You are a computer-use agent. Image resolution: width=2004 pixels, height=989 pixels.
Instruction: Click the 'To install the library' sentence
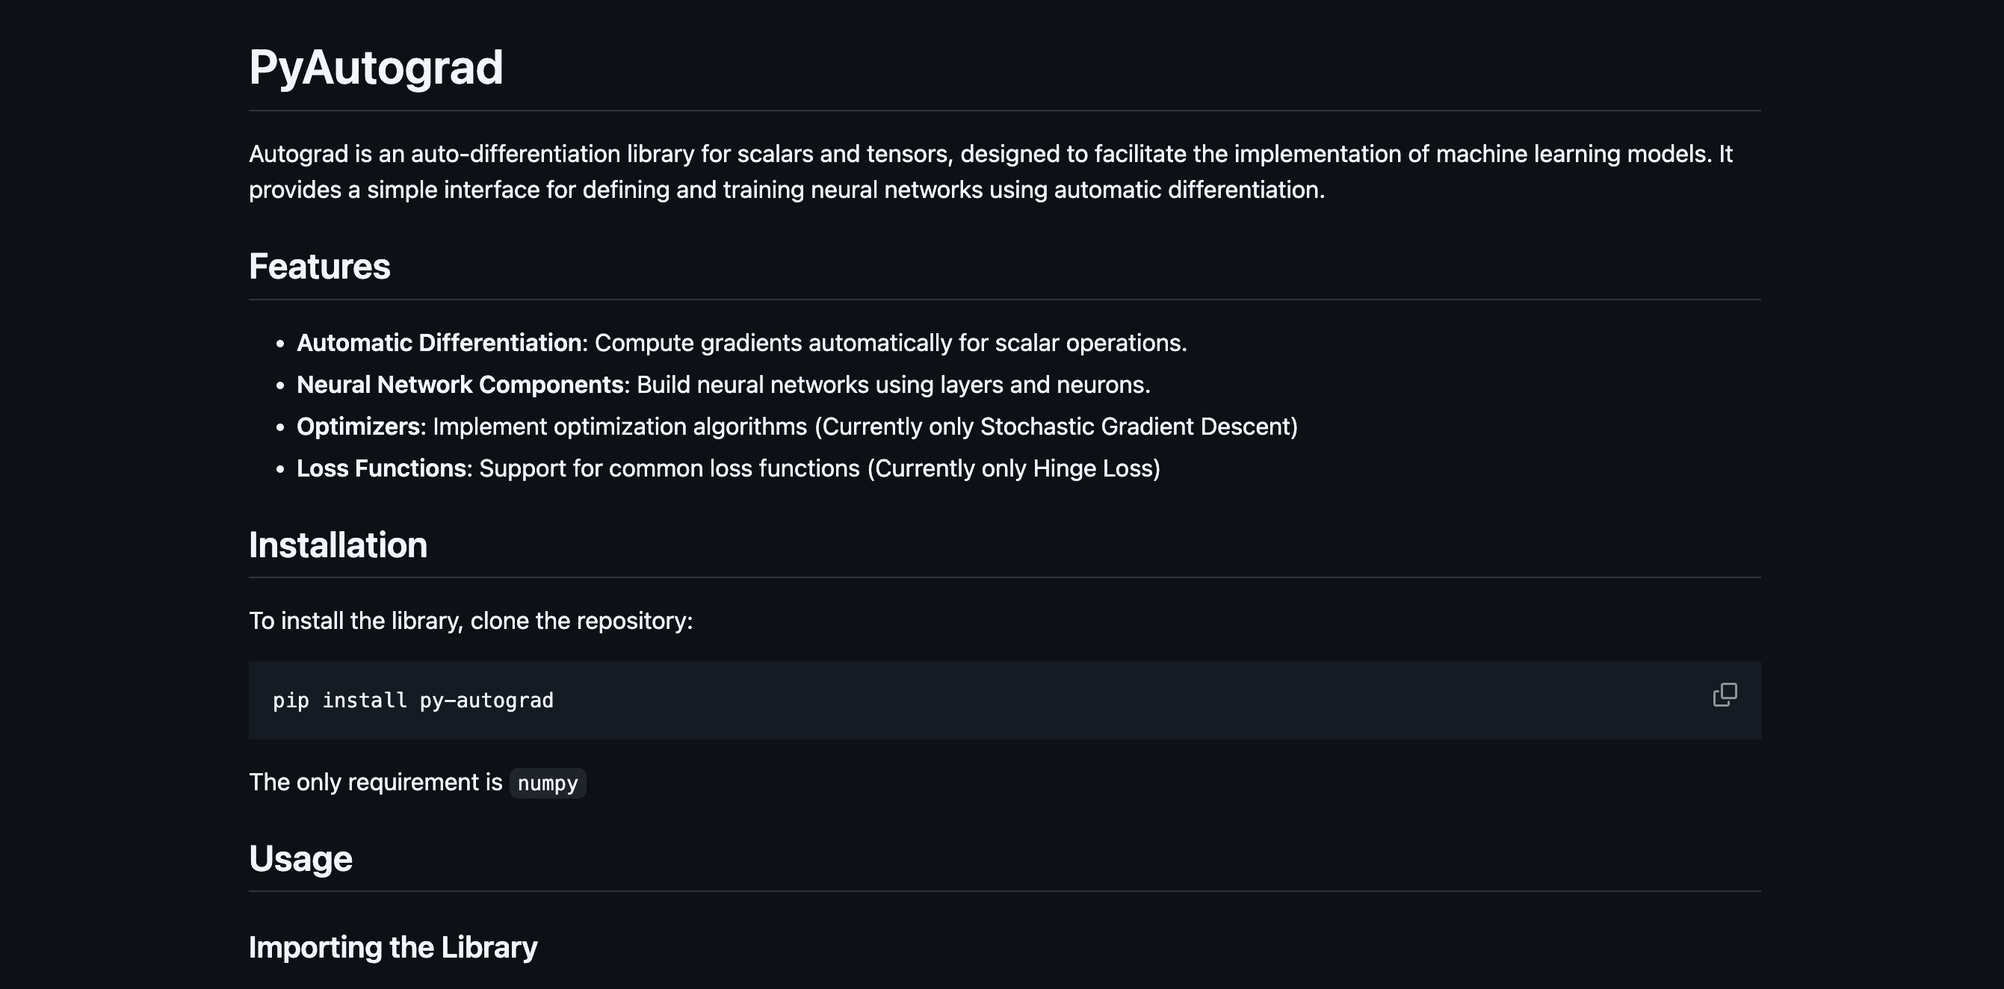(x=471, y=621)
